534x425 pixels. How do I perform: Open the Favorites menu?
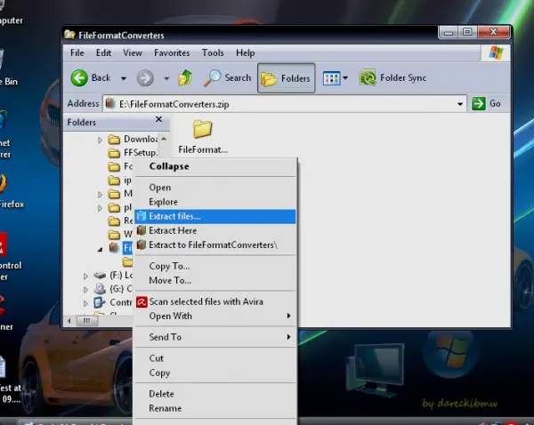tap(172, 52)
